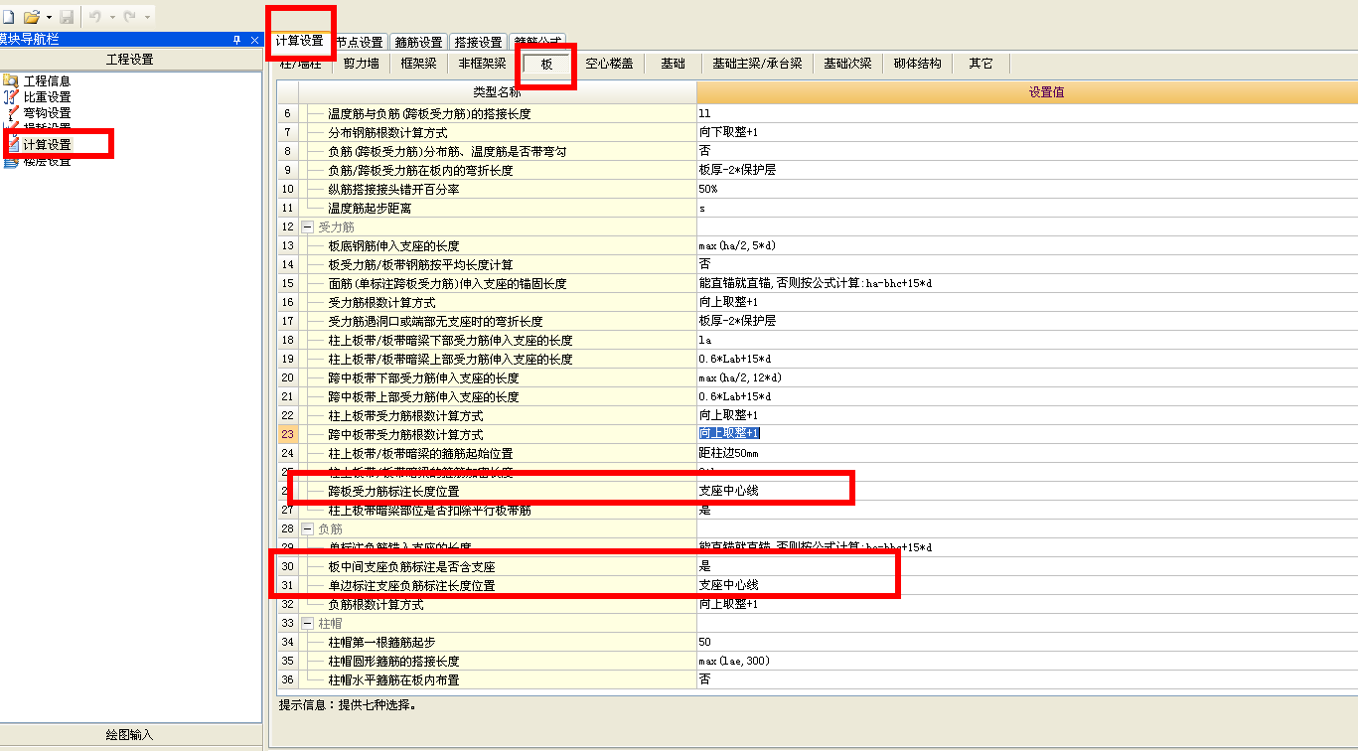The image size is (1358, 751).
Task: Open the 剪力墙 component tab
Action: [x=361, y=64]
